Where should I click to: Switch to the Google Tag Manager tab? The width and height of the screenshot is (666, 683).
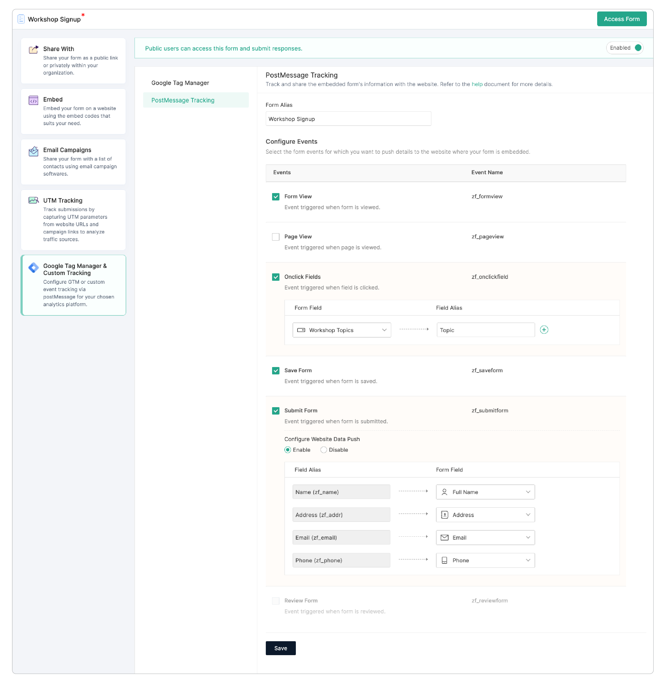tap(180, 82)
